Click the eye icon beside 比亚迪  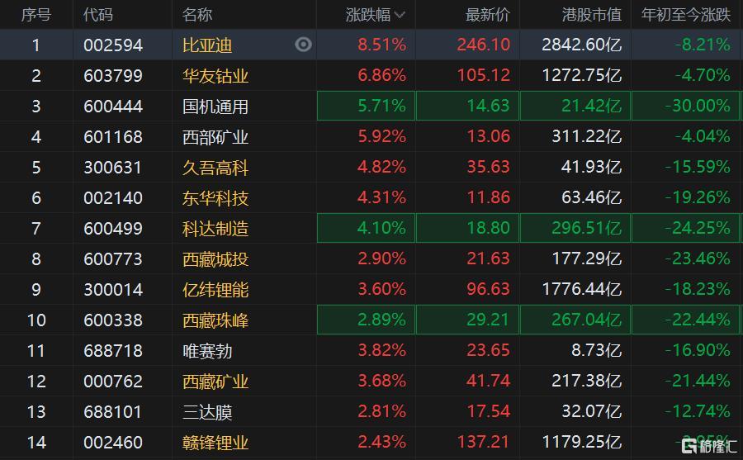pyautogui.click(x=303, y=45)
